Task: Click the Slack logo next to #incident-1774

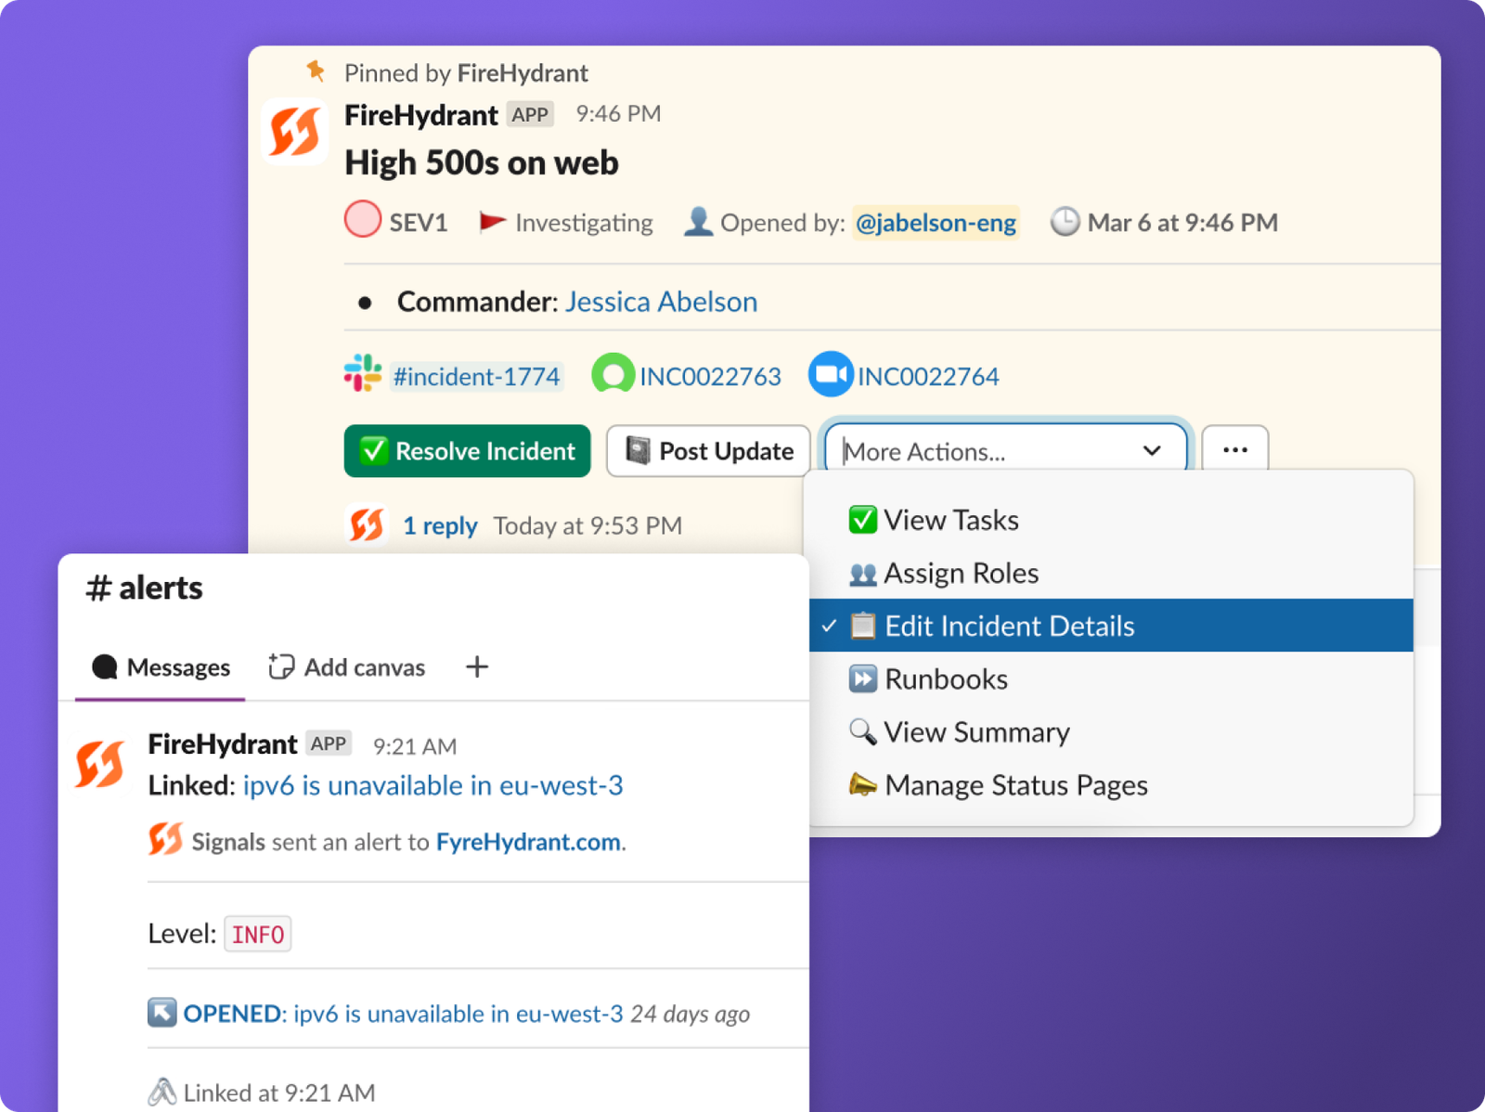Action: tap(363, 374)
